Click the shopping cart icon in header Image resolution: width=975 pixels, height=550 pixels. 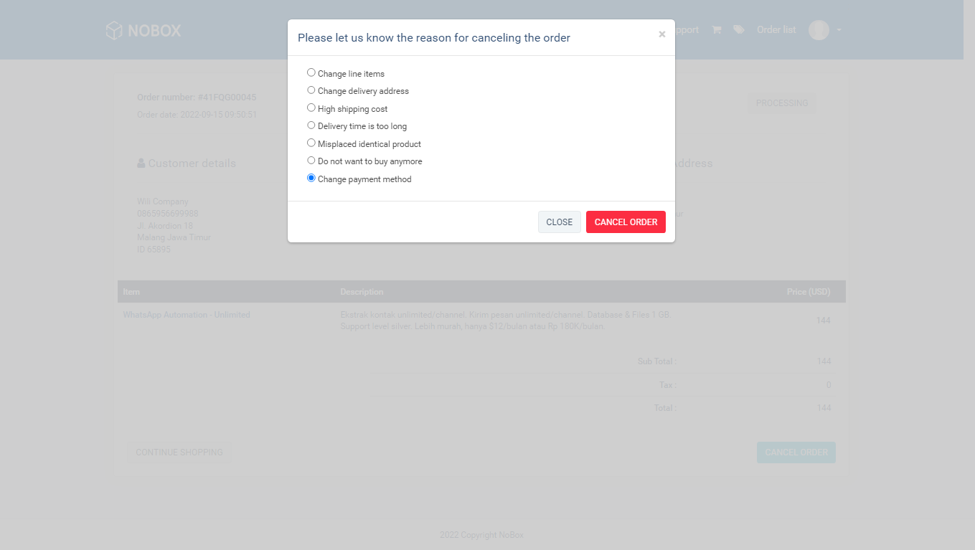point(716,30)
